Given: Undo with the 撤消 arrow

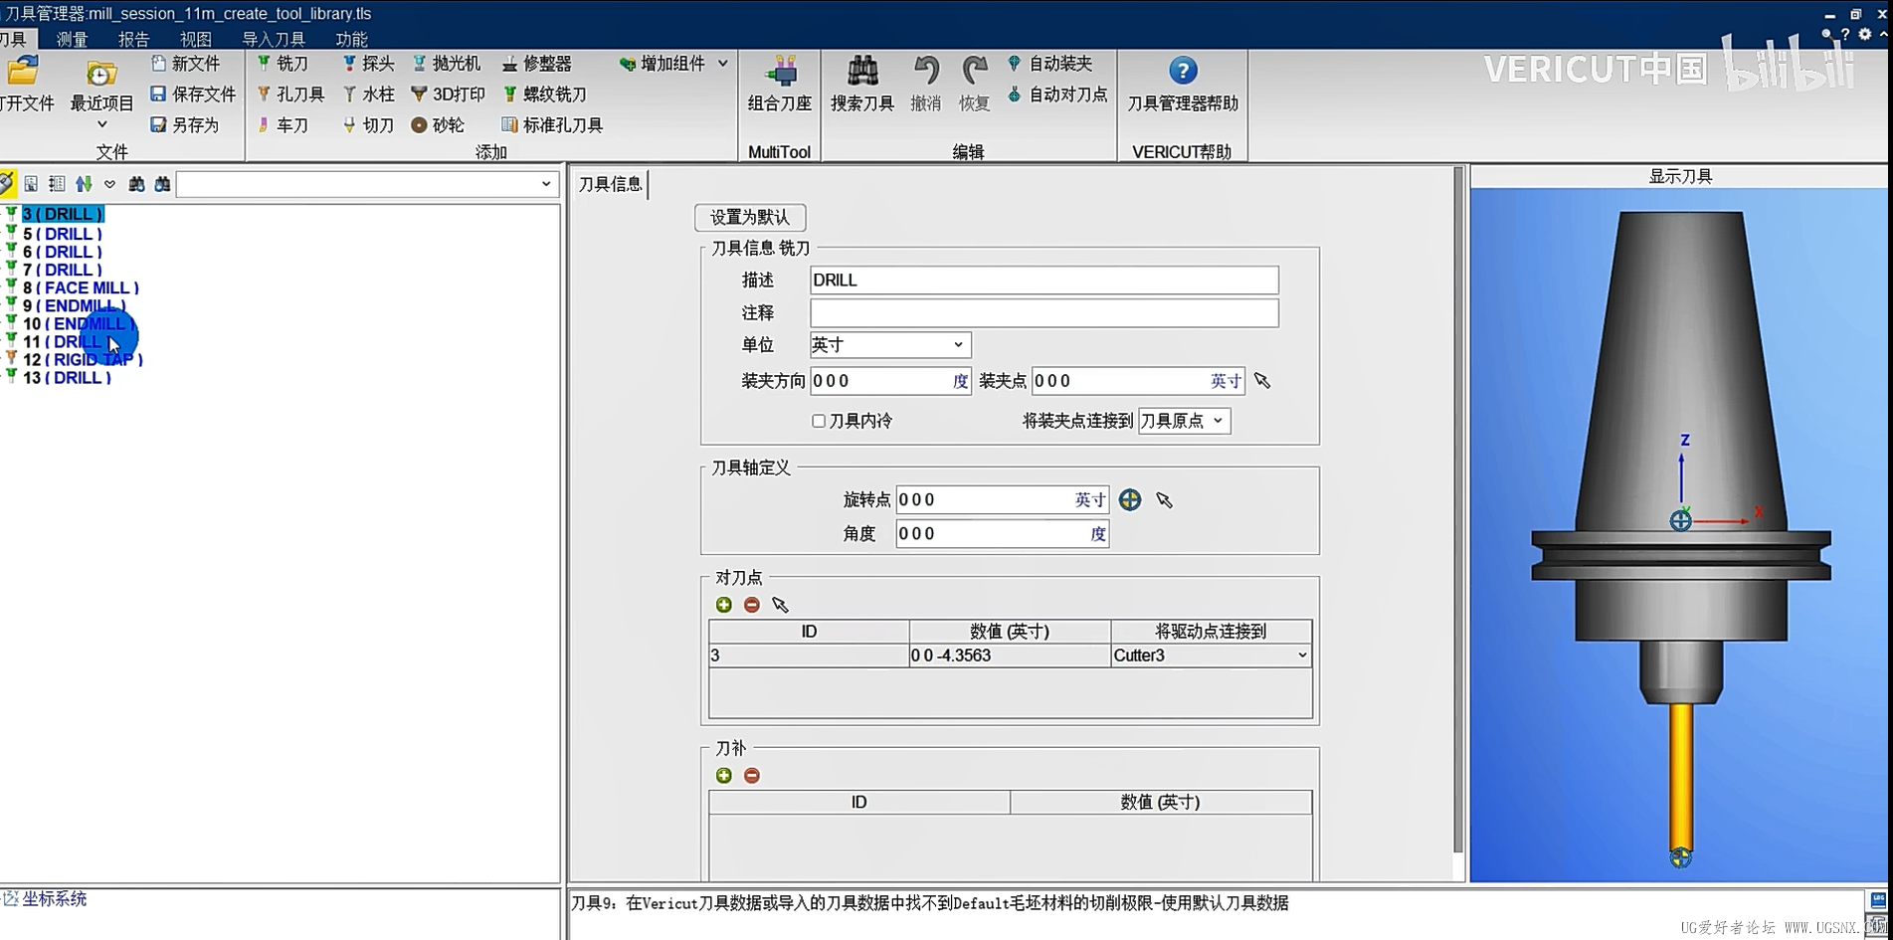Looking at the screenshot, I should [x=926, y=84].
